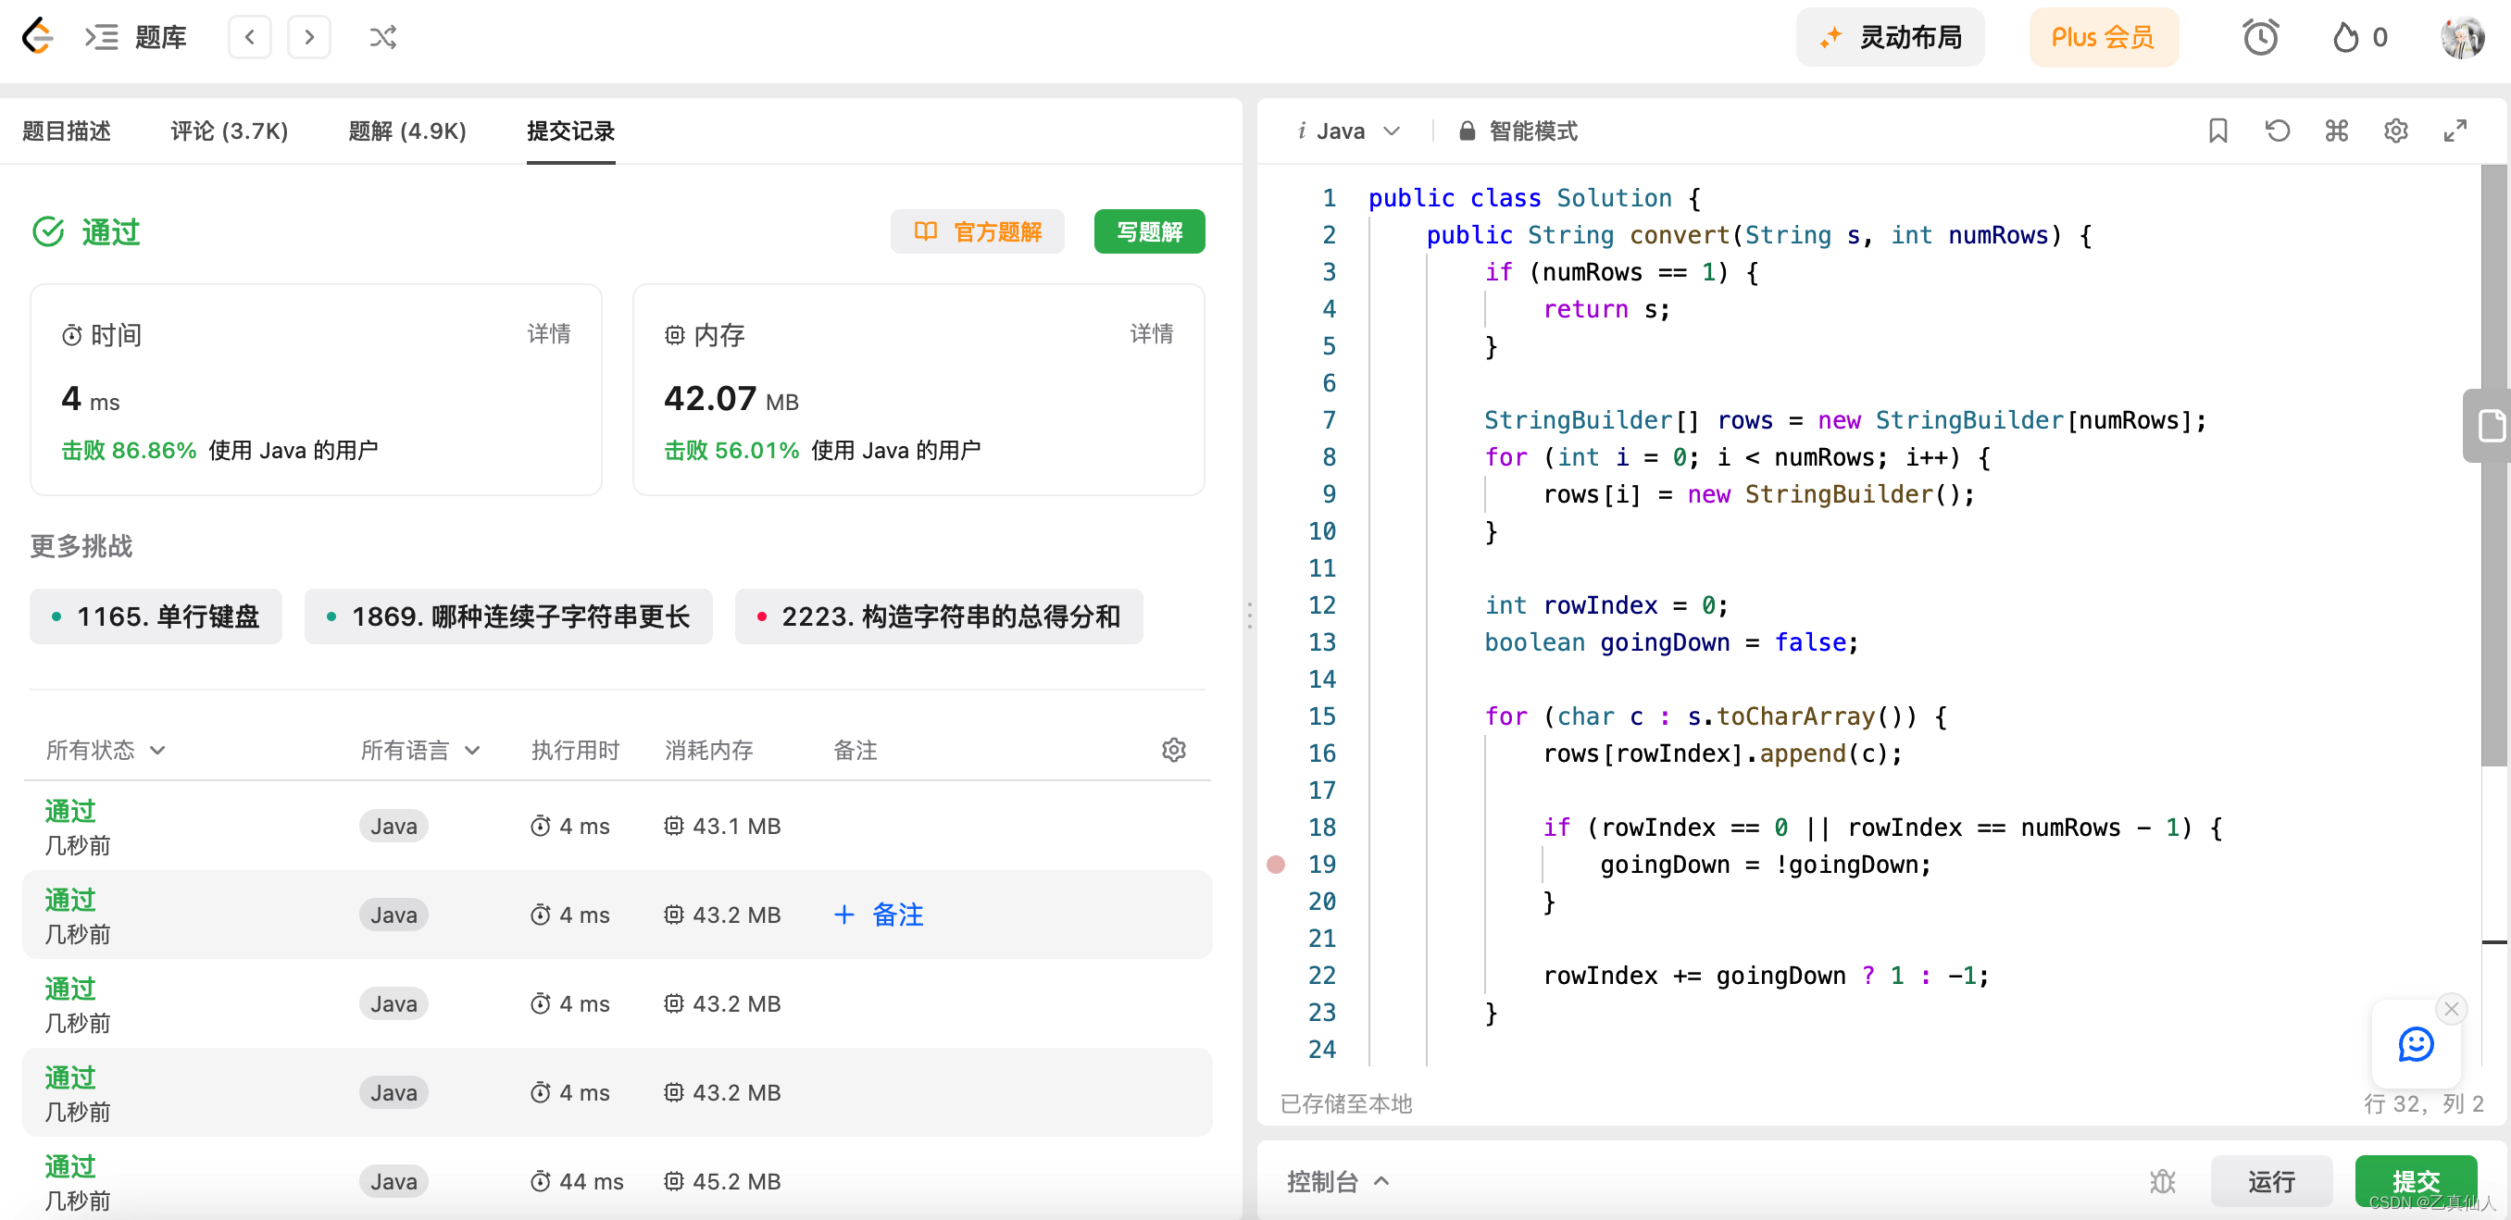
Task: Go to the previous problem arrow
Action: pyautogui.click(x=250, y=37)
